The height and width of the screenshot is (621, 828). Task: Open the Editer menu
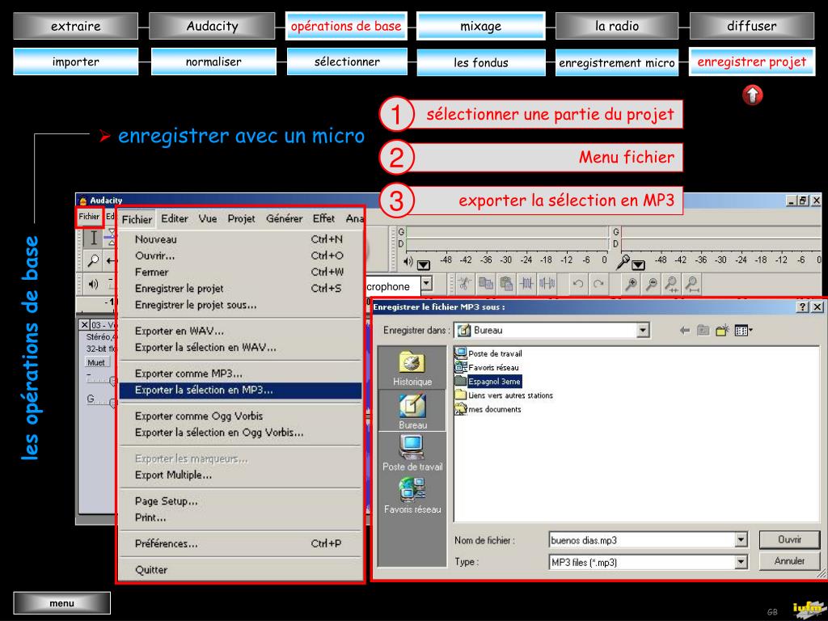175,218
